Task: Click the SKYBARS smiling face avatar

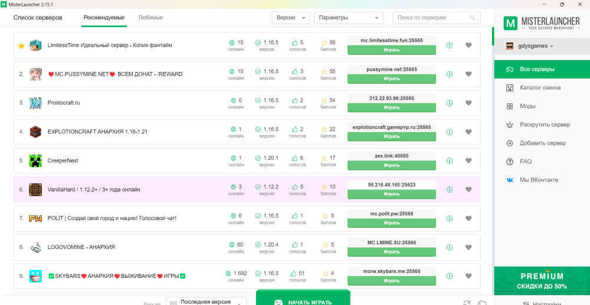Action: point(35,276)
